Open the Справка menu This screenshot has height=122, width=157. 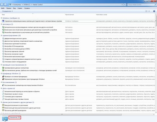pyautogui.click(x=27, y=8)
